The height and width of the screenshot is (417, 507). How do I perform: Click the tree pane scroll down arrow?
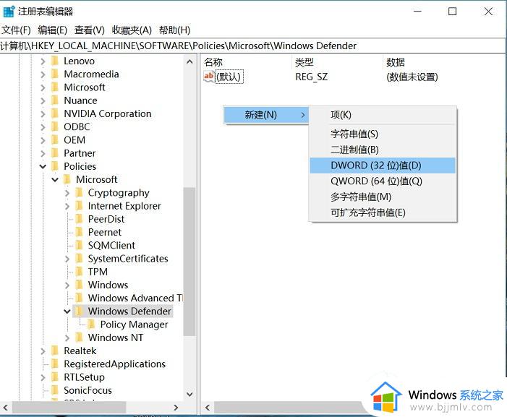pyautogui.click(x=189, y=395)
